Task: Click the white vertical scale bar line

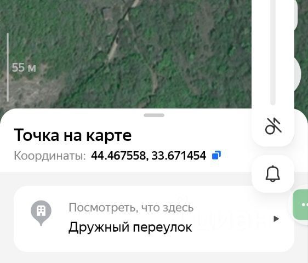Action: point(8,67)
